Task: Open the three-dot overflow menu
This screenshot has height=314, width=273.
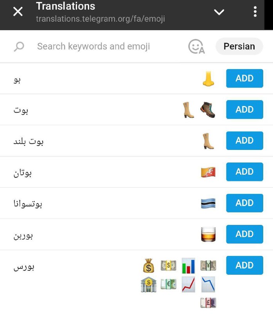Action: [255, 12]
